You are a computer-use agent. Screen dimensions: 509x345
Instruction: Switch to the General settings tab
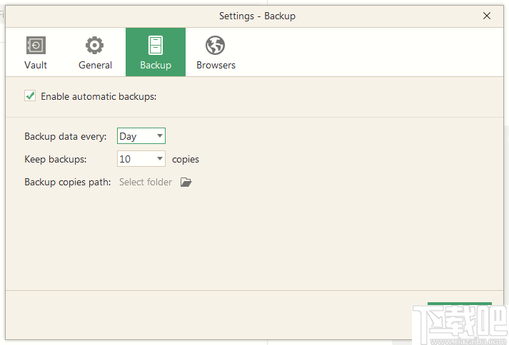pos(95,52)
